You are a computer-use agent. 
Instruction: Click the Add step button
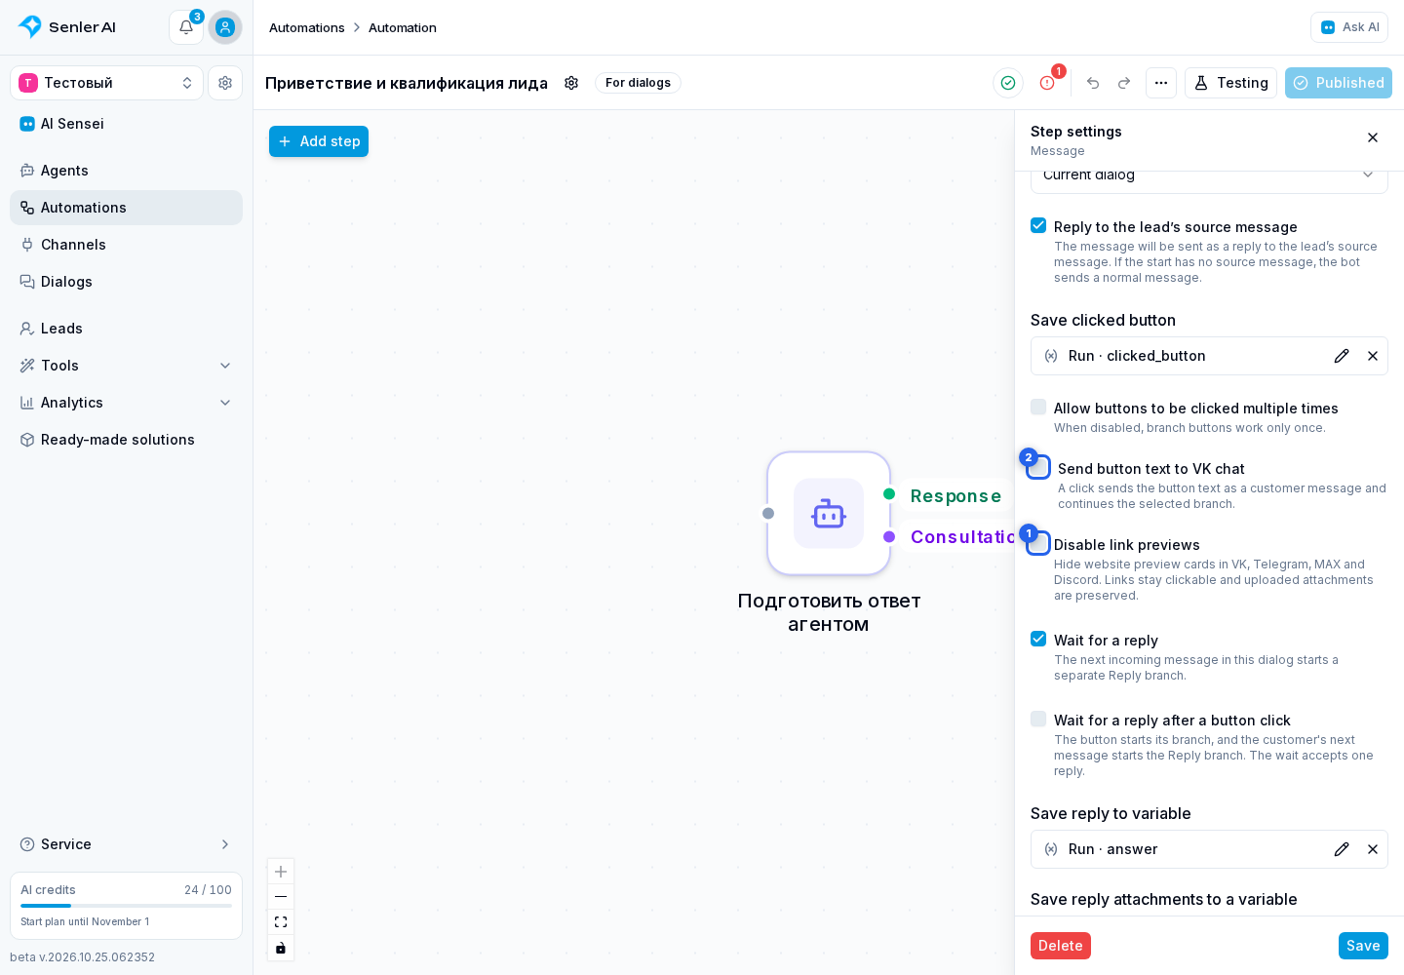point(319,141)
